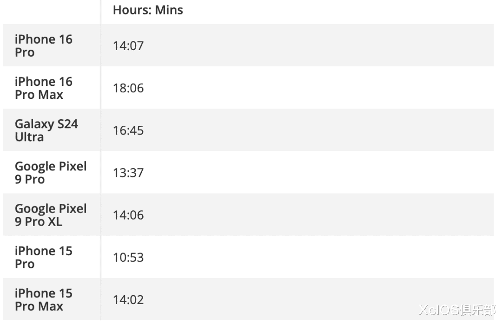Click the 13:37 time value

click(x=128, y=173)
